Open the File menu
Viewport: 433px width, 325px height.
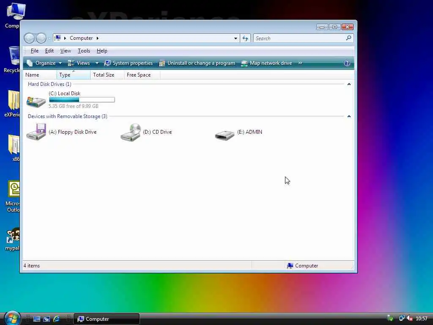coord(35,51)
